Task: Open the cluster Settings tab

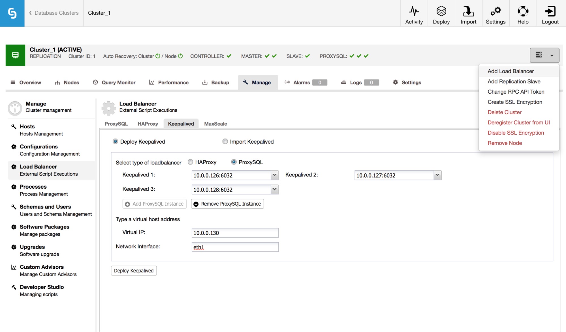Action: point(407,82)
